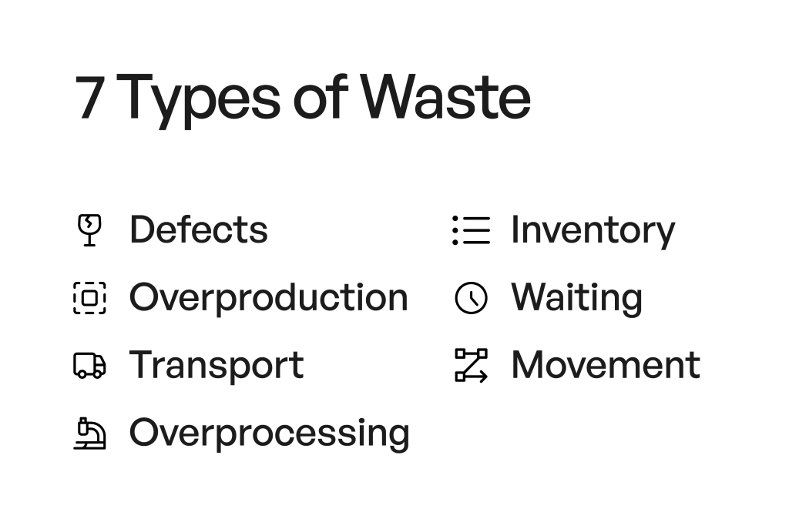
Task: Click the delivery truck Transport icon
Action: [89, 365]
